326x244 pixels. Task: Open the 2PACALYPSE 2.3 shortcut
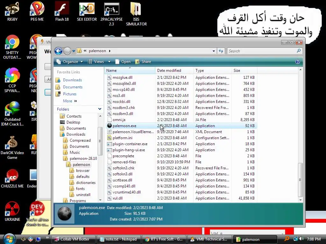click(x=111, y=14)
